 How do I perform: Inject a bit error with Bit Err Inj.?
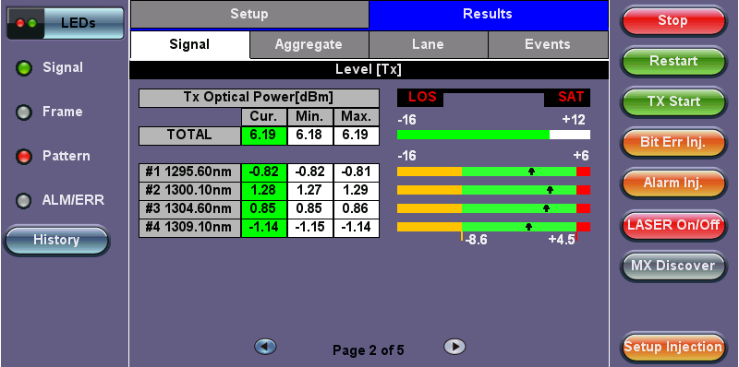click(x=672, y=143)
